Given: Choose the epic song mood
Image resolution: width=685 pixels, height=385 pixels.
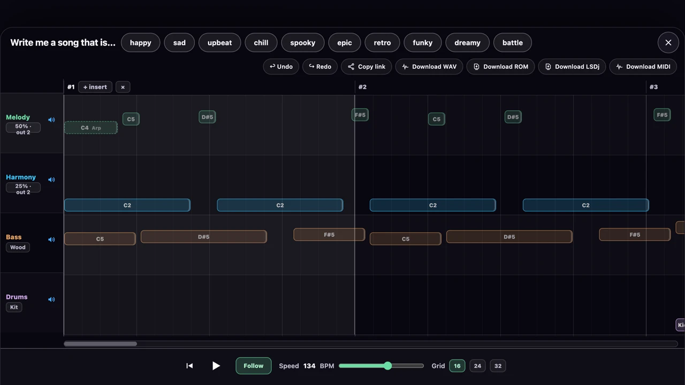Looking at the screenshot, I should [345, 43].
